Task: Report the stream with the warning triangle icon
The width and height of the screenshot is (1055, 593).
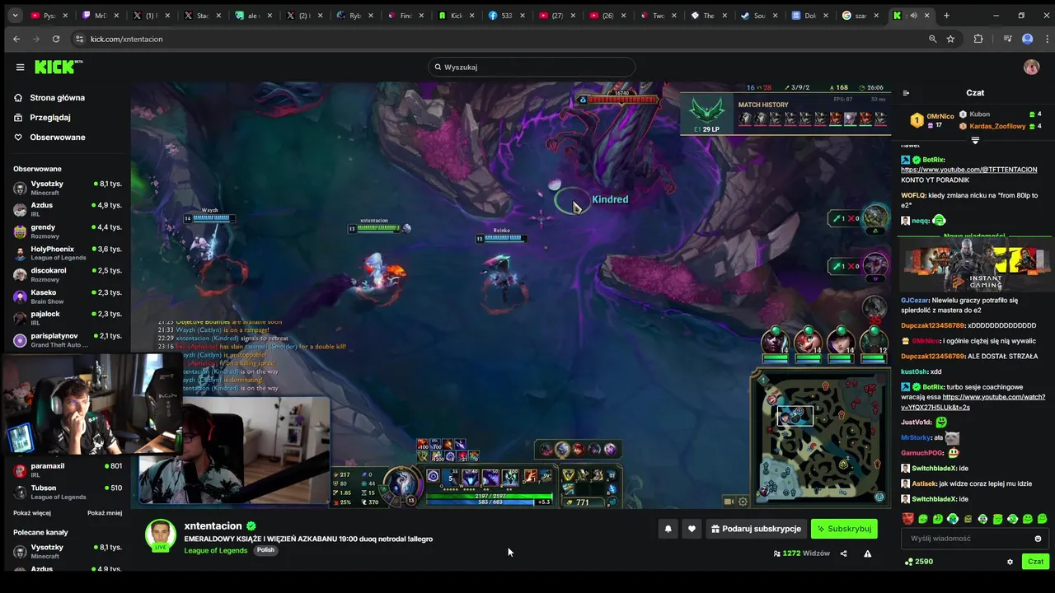Action: [x=867, y=553]
